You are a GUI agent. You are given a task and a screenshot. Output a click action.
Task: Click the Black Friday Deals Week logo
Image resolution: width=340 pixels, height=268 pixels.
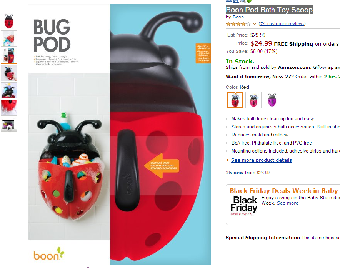244,206
